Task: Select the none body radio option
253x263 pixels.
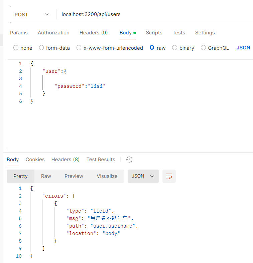Action: coord(16,48)
